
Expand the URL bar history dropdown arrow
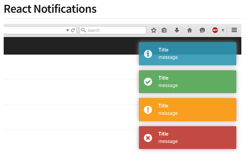[67, 30]
